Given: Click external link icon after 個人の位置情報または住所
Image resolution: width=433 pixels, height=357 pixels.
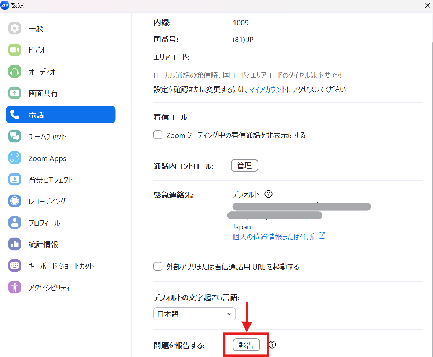Looking at the screenshot, I should [x=322, y=236].
